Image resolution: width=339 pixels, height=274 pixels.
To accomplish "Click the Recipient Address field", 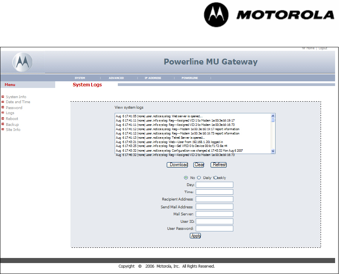I will tap(215, 199).
